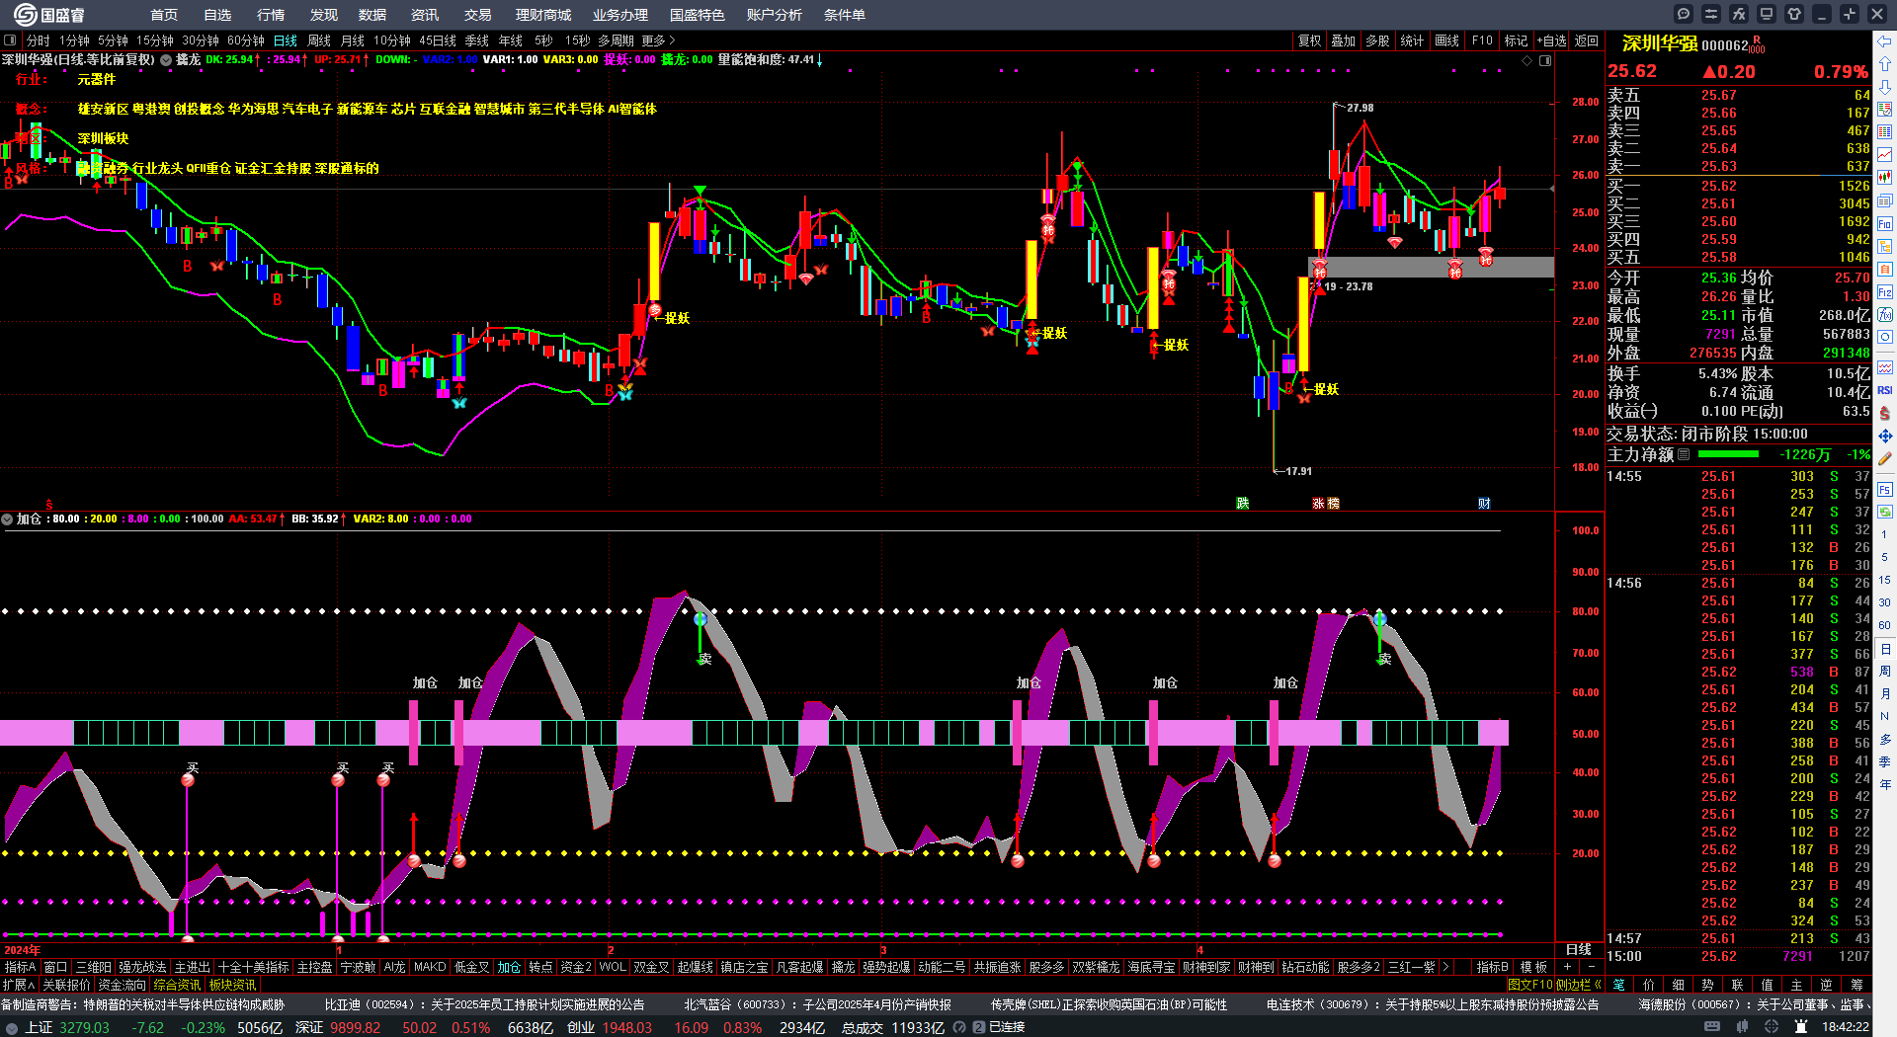Expand the 扩展 panel toggle

point(19,985)
